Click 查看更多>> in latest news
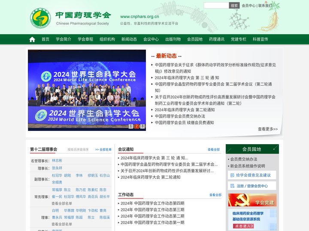Viewport: 309px width, 231px height. [268, 129]
